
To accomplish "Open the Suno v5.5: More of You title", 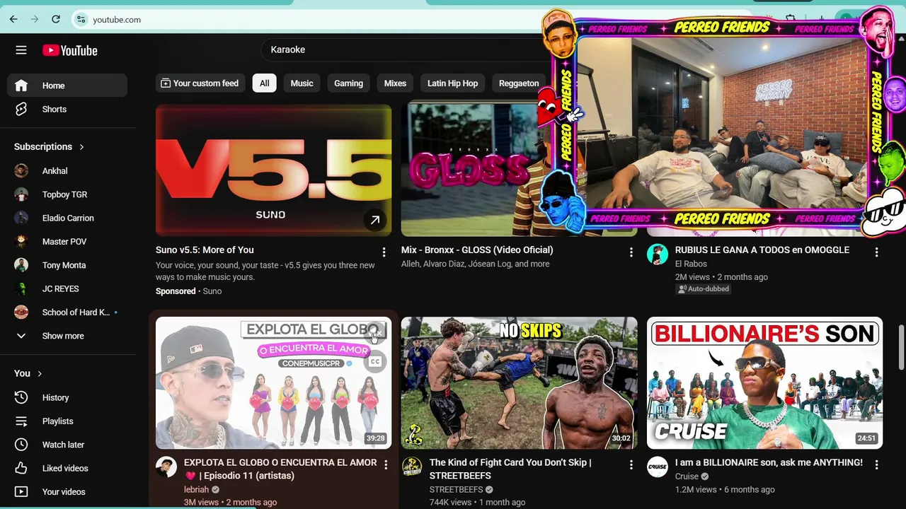I will tap(205, 250).
